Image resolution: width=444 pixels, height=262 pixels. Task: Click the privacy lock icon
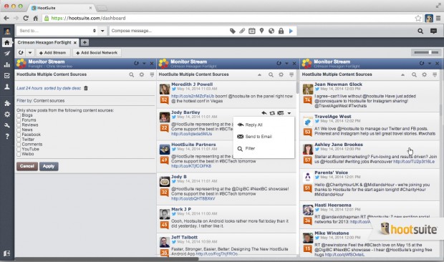coord(281,31)
